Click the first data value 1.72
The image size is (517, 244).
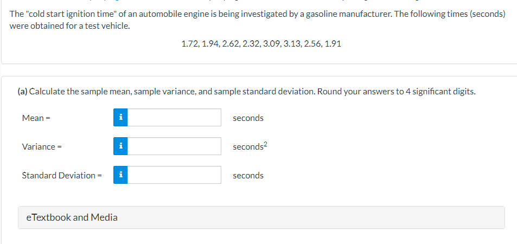tap(189, 44)
